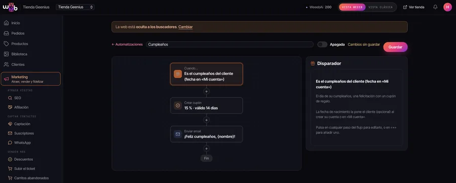Click the Clientes people icon

tap(6, 64)
